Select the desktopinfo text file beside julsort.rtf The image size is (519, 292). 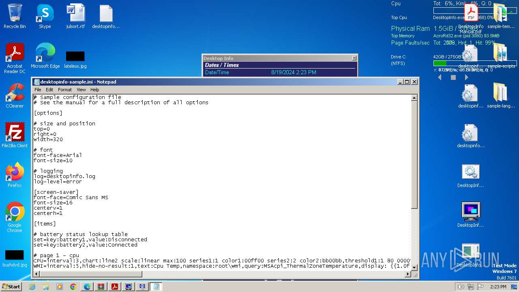[x=106, y=16]
